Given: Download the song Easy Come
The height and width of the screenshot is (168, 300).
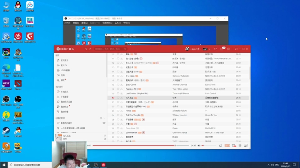Looking at the screenshot, I should [x=122, y=85].
